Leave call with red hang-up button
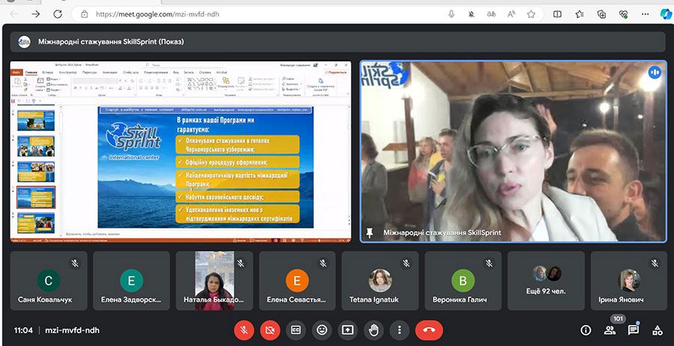Screen dimensions: 674x346 [429, 330]
